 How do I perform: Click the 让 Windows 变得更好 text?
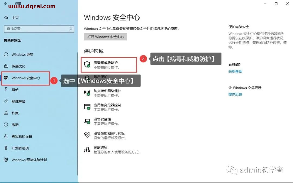[245, 88]
